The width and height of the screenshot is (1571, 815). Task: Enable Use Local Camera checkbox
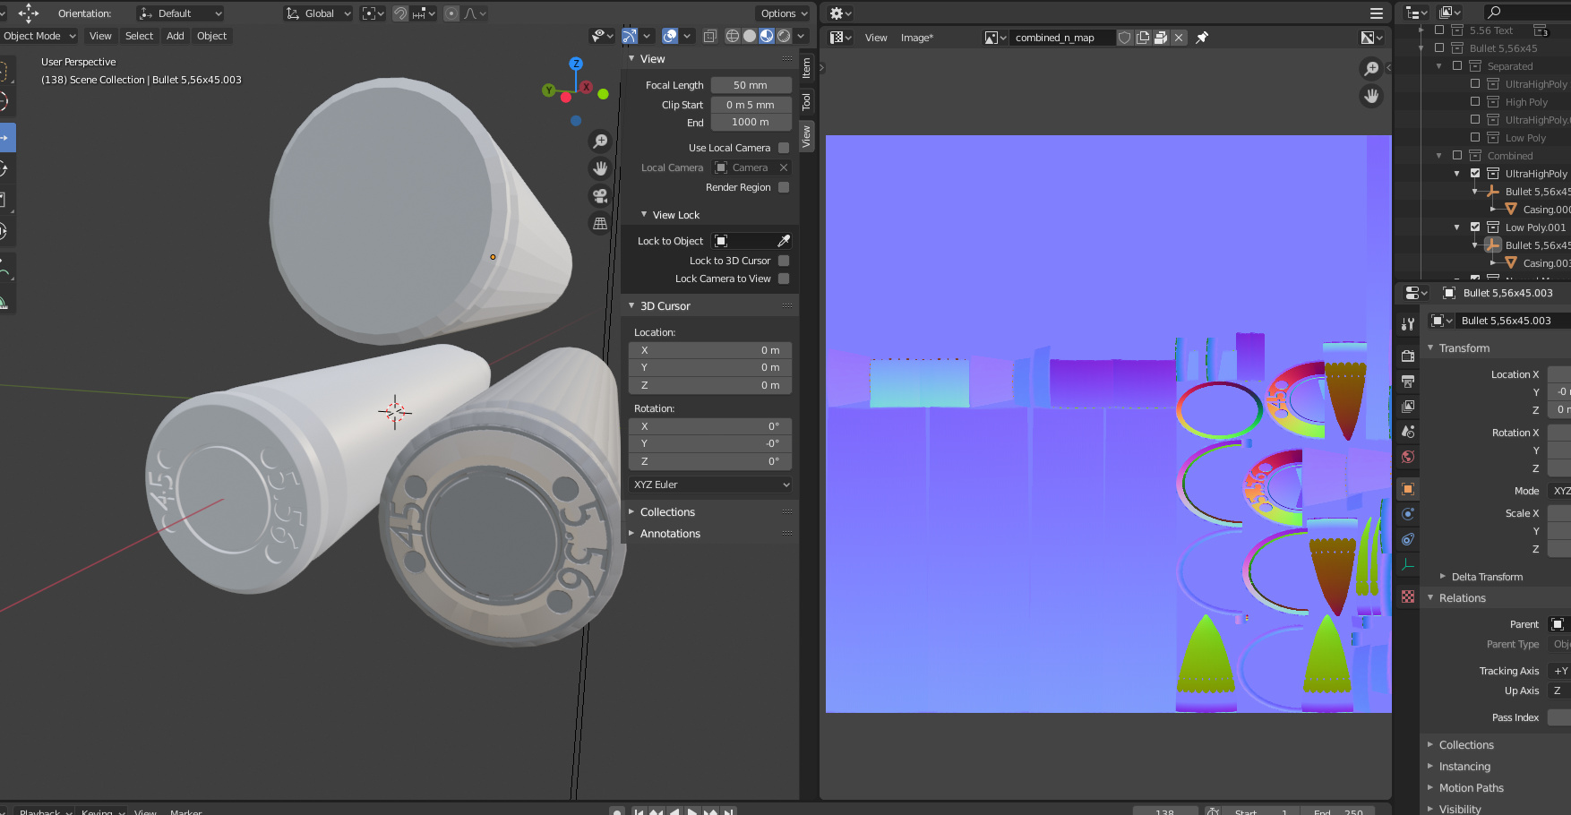[x=784, y=148]
